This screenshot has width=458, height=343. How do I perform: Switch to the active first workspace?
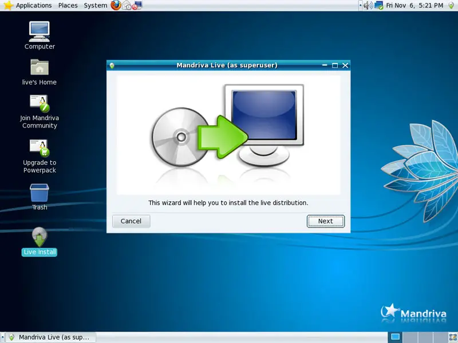click(395, 337)
